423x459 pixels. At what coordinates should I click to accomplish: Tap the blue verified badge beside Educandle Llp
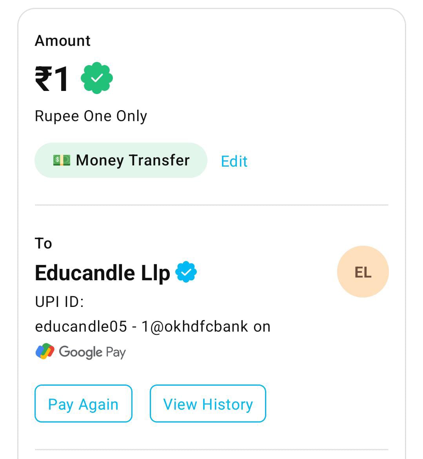pos(186,272)
